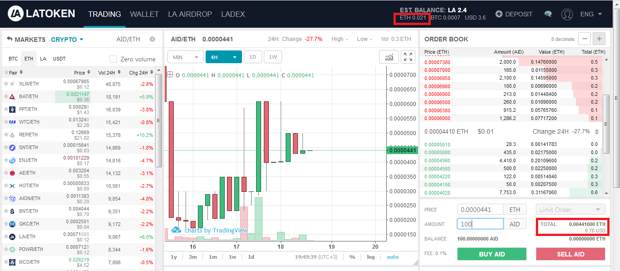The width and height of the screenshot is (620, 271).
Task: Decrease order book decimals
Action: pos(585,39)
